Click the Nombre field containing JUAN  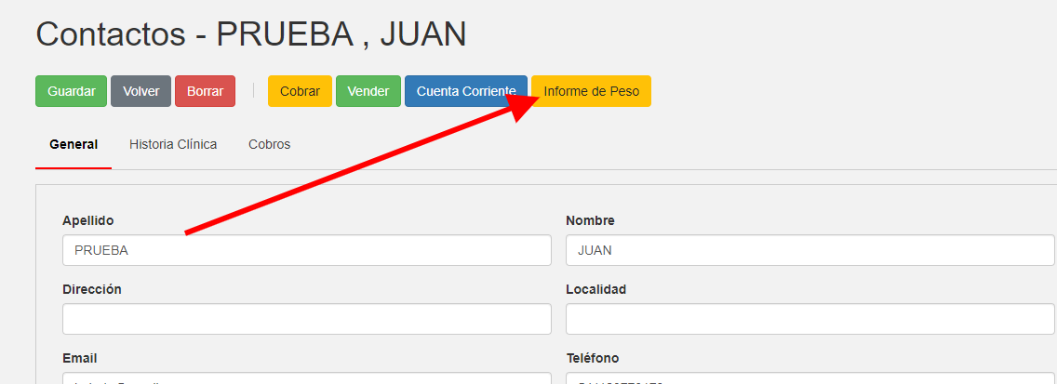pos(809,250)
